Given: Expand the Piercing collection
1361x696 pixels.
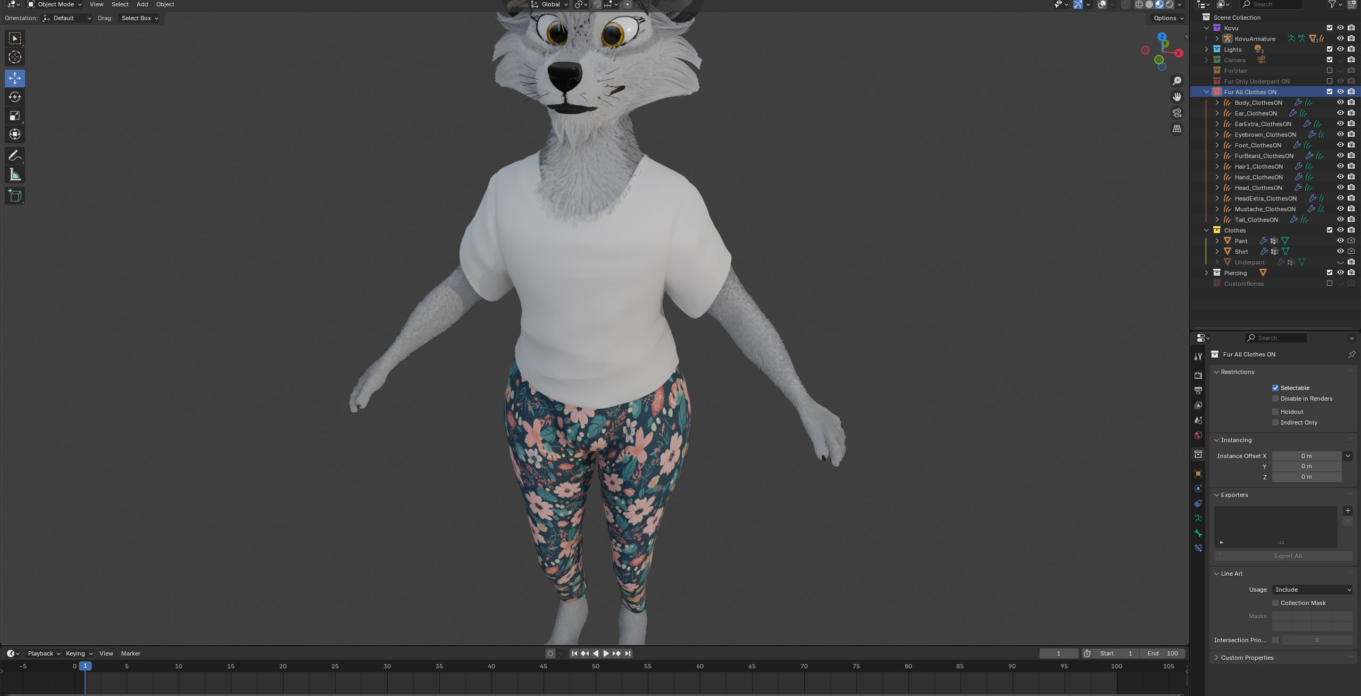Looking at the screenshot, I should (1207, 272).
